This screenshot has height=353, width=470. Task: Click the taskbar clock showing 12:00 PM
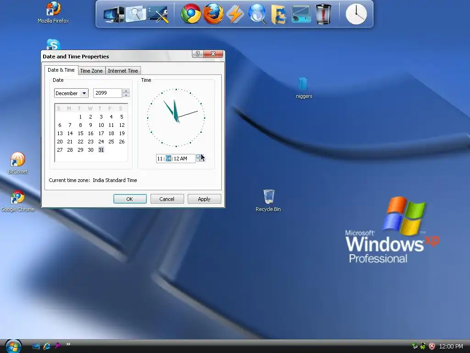pyautogui.click(x=451, y=347)
